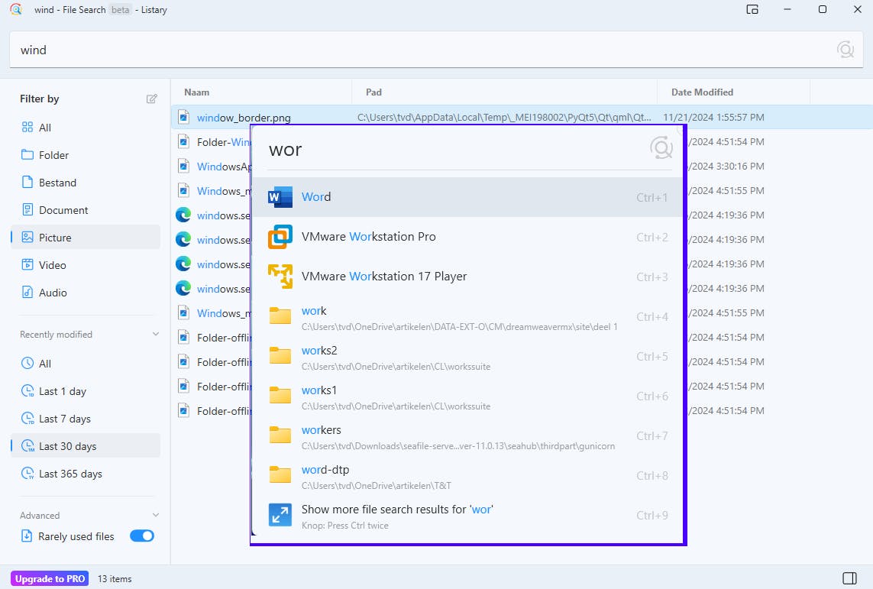This screenshot has height=589, width=873.
Task: Click the VMware Workstation 17 Player icon
Action: (x=280, y=277)
